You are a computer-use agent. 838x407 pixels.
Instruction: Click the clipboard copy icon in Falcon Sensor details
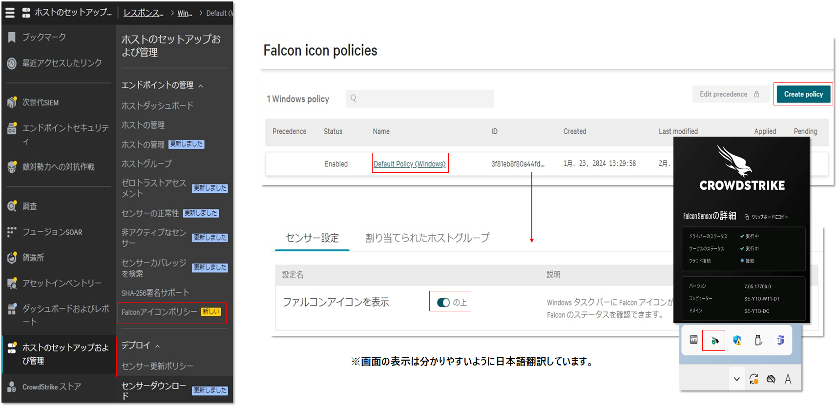pyautogui.click(x=747, y=217)
